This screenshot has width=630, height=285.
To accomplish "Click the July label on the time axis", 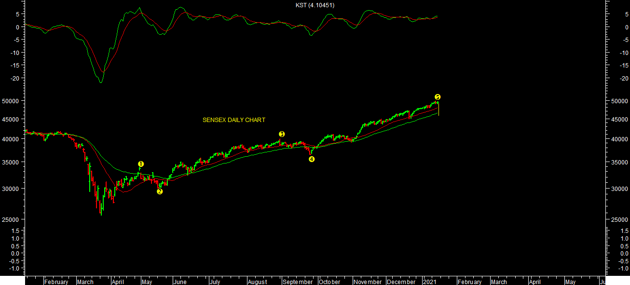I will pos(215,282).
